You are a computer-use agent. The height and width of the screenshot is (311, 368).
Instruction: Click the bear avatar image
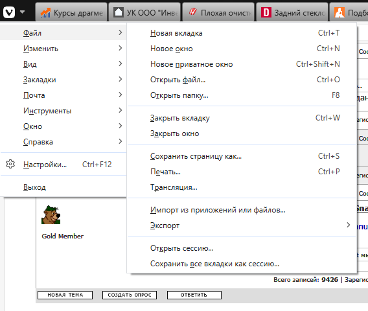51,214
